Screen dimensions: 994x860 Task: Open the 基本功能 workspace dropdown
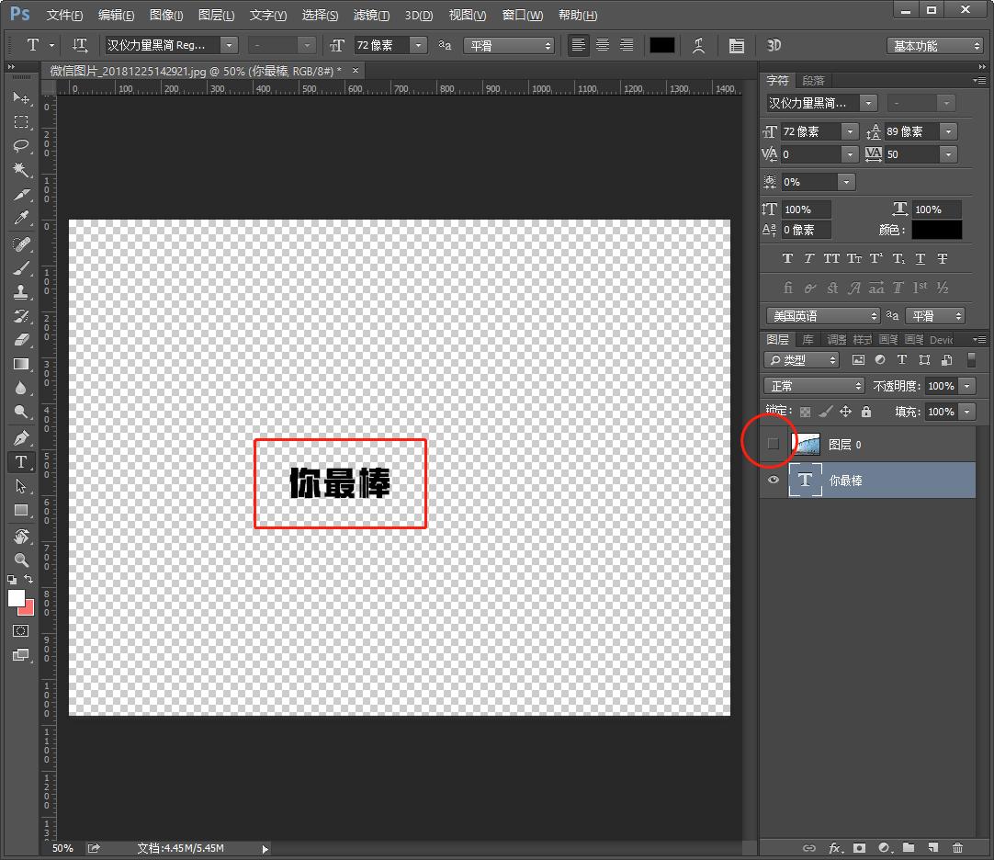click(935, 46)
